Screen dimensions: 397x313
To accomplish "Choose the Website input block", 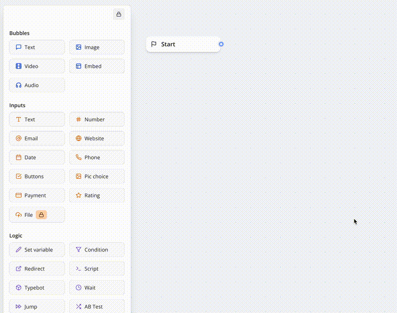I will click(97, 138).
